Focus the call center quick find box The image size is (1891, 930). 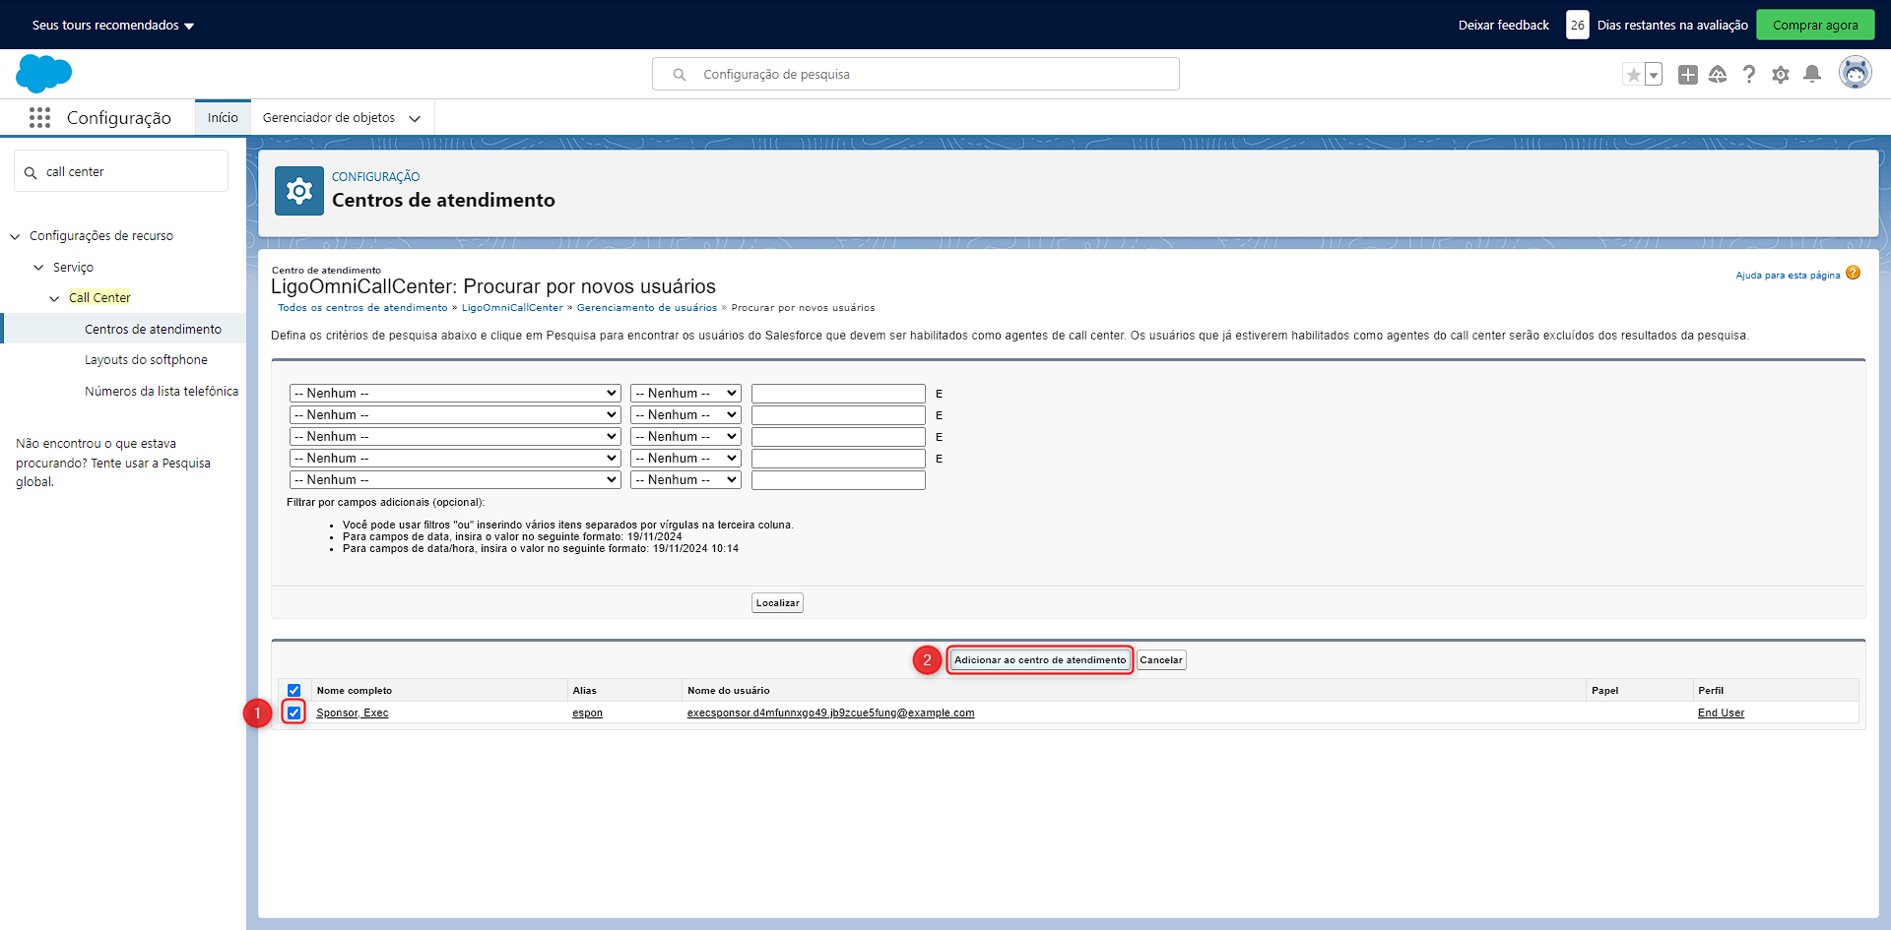(121, 172)
